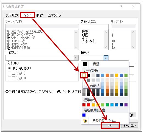
Task: Pick gold theme color swatch
Action: coord(117,75)
